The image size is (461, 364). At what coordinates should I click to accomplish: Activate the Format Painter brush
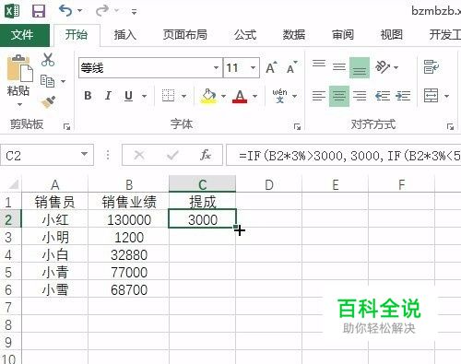tap(49, 102)
